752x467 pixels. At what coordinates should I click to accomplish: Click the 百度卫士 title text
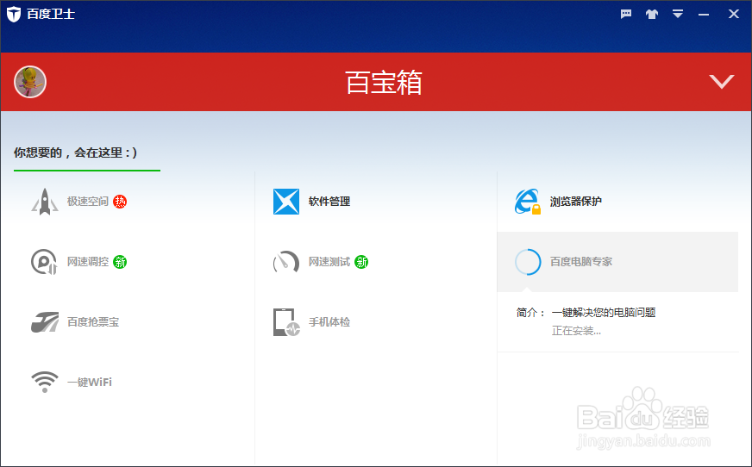[x=51, y=14]
